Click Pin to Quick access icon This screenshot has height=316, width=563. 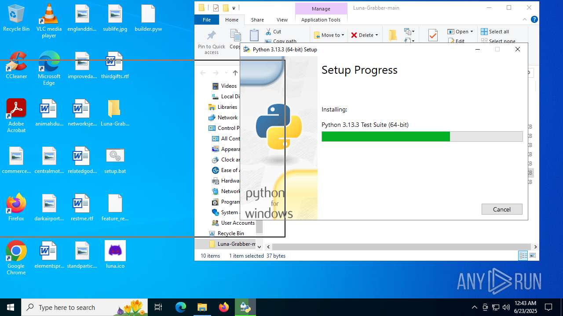(212, 42)
